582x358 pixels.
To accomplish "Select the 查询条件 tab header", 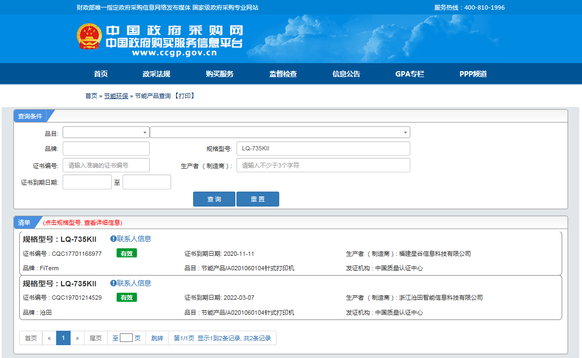I will click(x=30, y=116).
